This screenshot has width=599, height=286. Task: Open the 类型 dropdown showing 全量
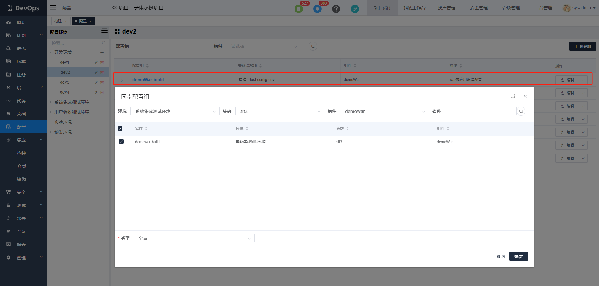coord(194,238)
